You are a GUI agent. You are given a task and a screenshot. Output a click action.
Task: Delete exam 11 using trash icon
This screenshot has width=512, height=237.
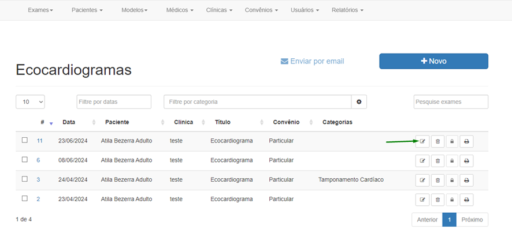pos(437,141)
